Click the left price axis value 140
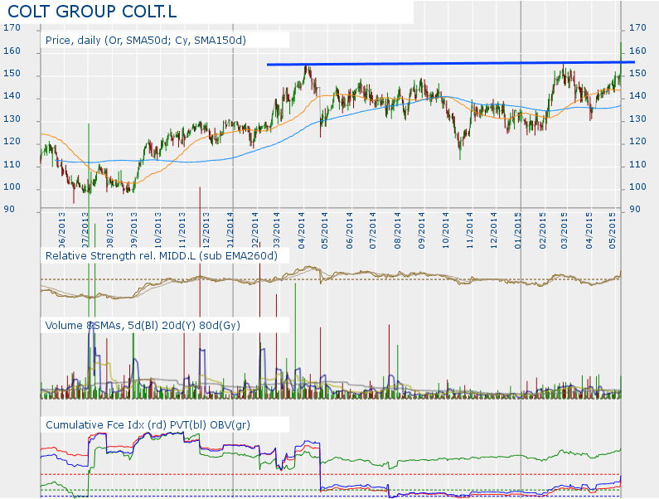Screen dimensions: 659x499 (x=12, y=96)
